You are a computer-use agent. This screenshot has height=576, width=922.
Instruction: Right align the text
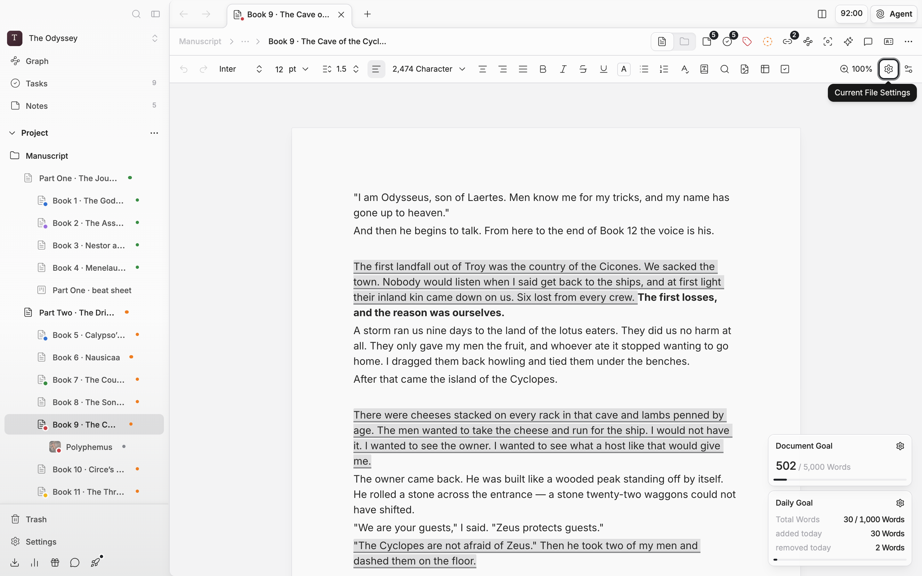[x=503, y=69]
